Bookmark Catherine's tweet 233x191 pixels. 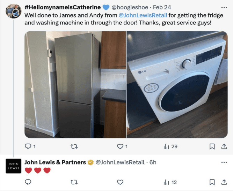click(x=212, y=146)
